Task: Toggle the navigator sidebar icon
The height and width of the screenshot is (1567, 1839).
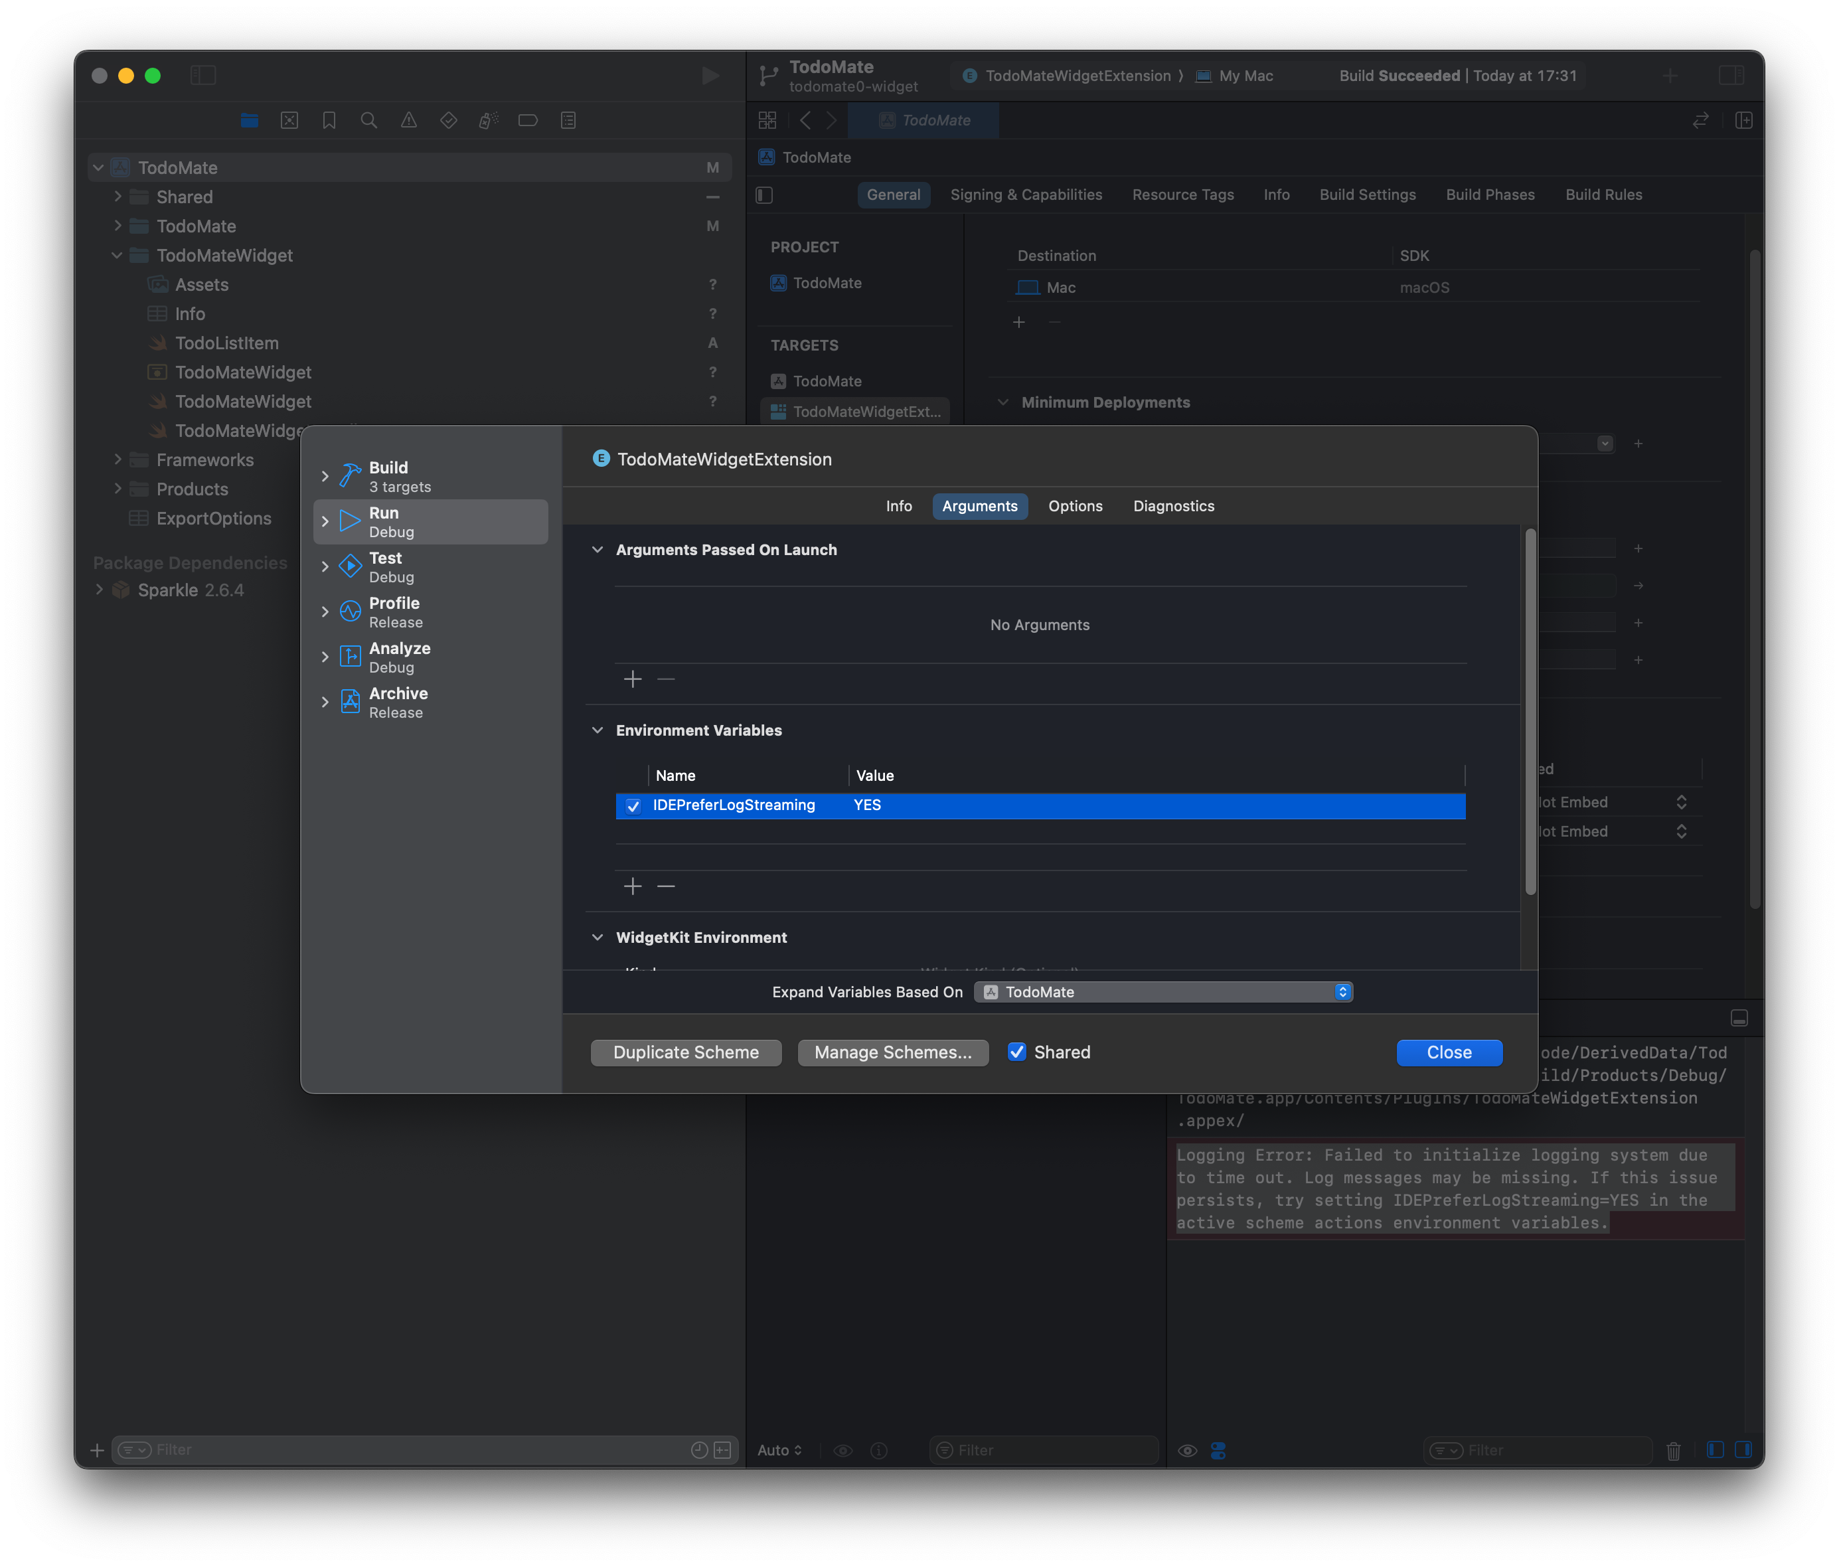Action: 203,76
